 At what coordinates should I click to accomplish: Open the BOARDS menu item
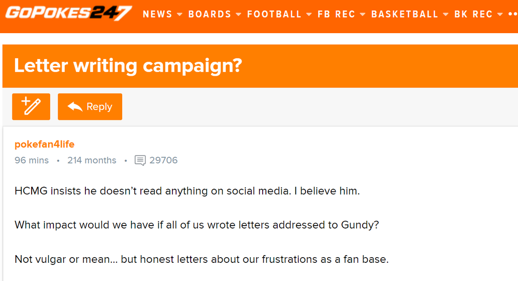click(x=210, y=15)
